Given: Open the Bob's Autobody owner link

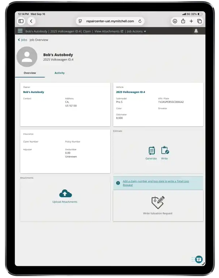Looking at the screenshot, I should pyautogui.click(x=34, y=92).
